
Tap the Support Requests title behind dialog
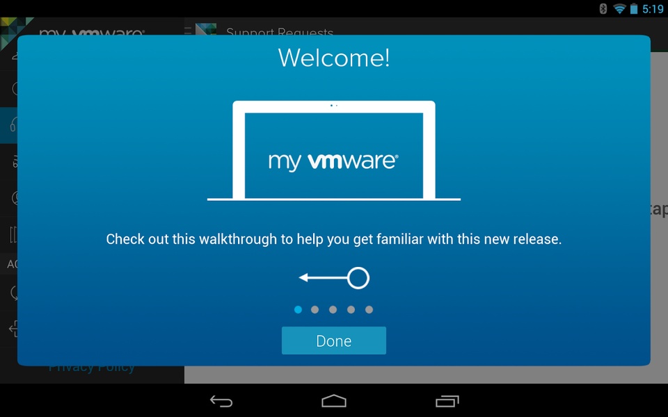click(280, 31)
